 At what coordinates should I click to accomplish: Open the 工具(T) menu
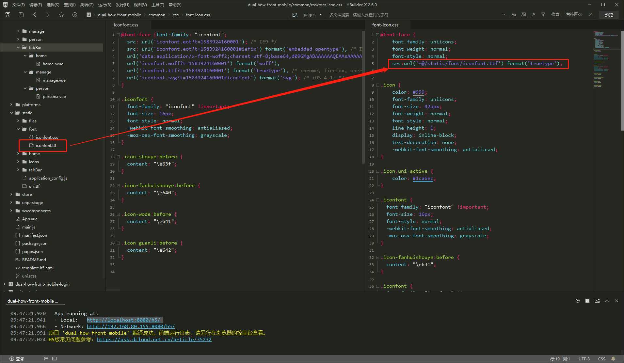click(157, 5)
